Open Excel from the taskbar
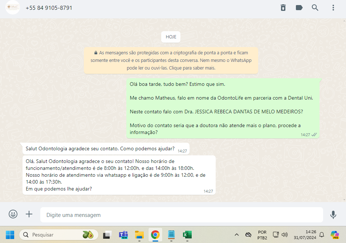The image size is (346, 243). pos(187,235)
